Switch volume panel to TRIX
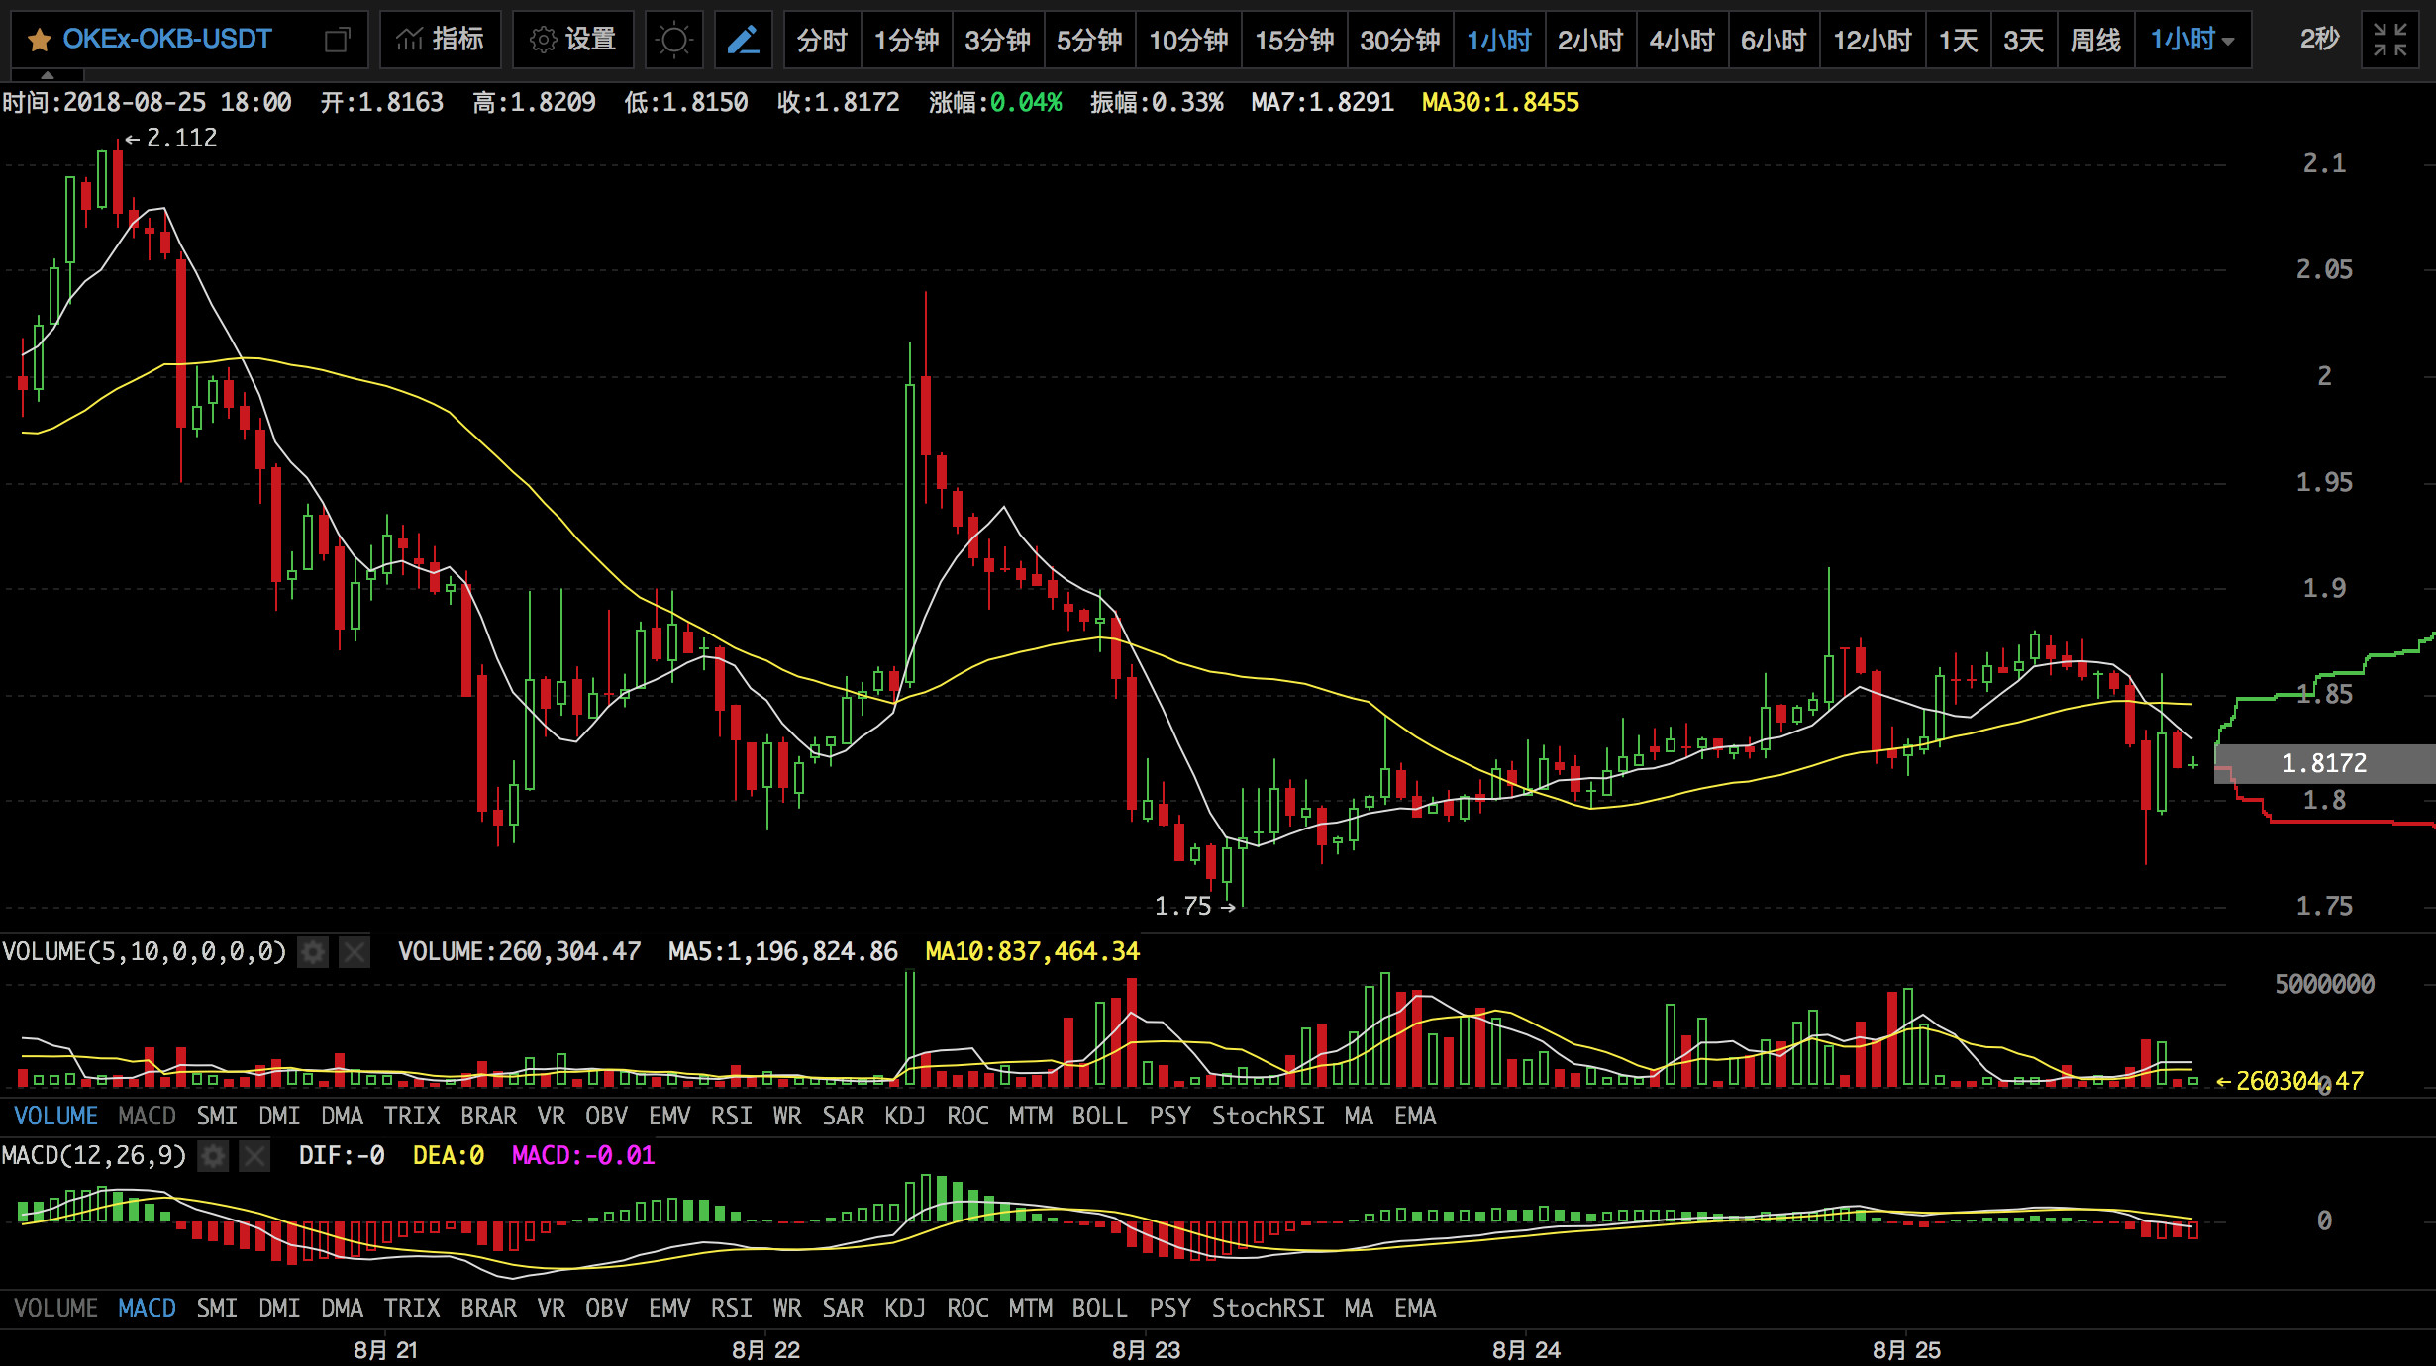Viewport: 2436px width, 1366px height. coord(412,1116)
